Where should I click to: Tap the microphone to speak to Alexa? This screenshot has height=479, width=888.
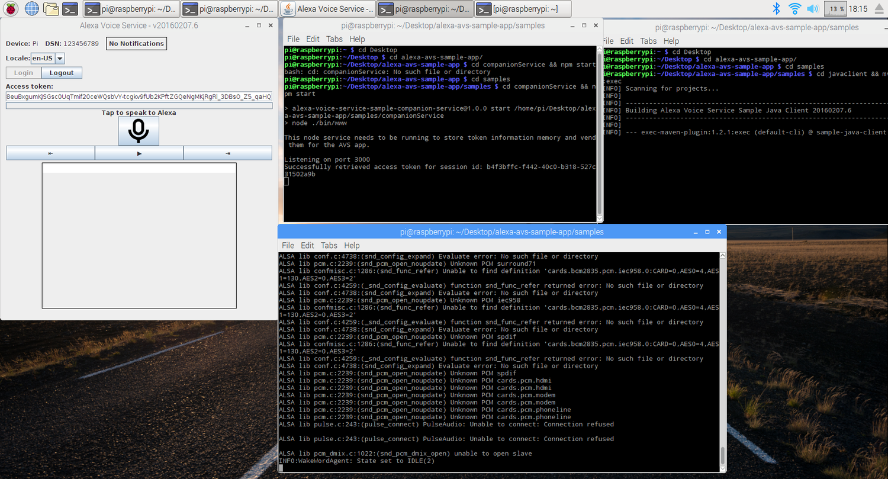pos(139,131)
